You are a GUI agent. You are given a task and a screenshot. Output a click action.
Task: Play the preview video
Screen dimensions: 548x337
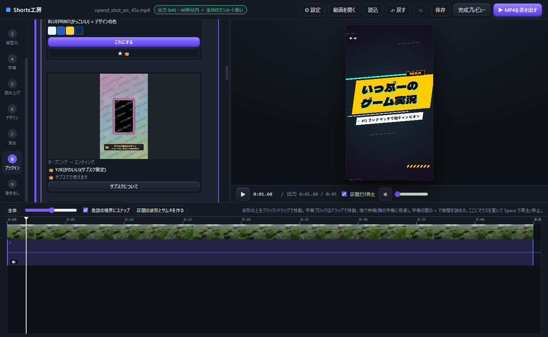pyautogui.click(x=243, y=194)
